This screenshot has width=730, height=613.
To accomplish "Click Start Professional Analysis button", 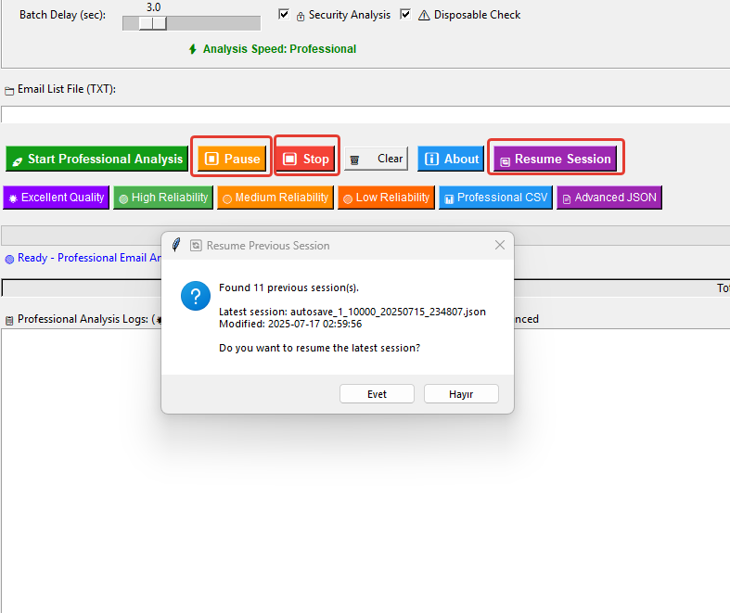I will click(96, 159).
